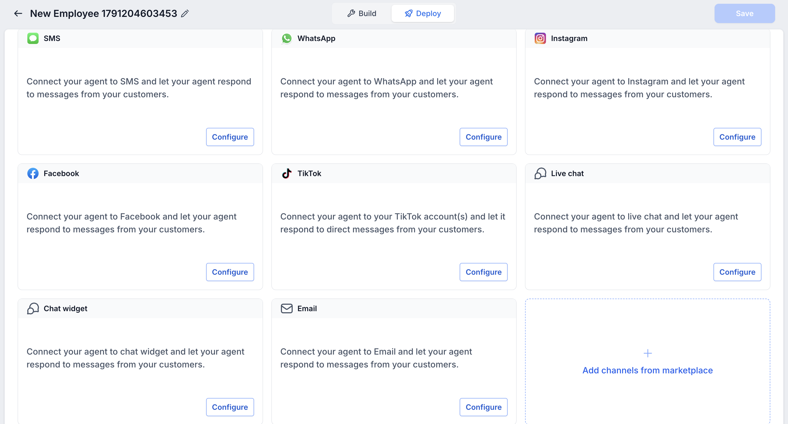
Task: Configure the WhatsApp channel
Action: click(x=484, y=137)
